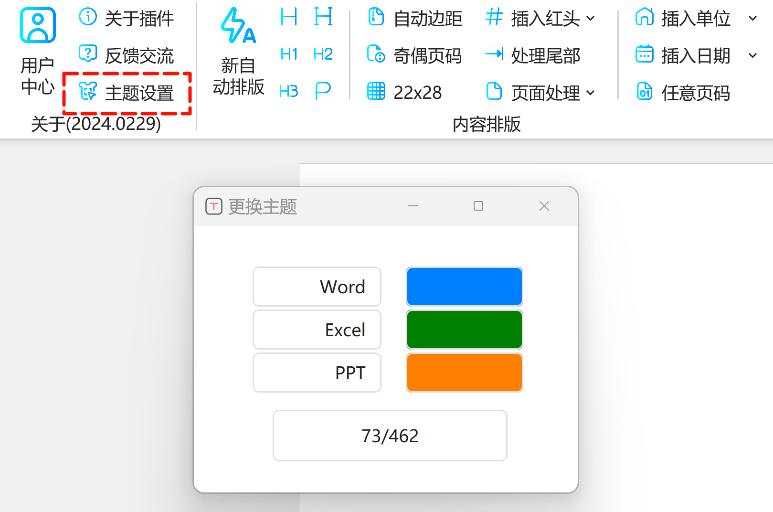Click the 73/462 theme counter button
Screen dimensions: 773x512
click(x=390, y=436)
